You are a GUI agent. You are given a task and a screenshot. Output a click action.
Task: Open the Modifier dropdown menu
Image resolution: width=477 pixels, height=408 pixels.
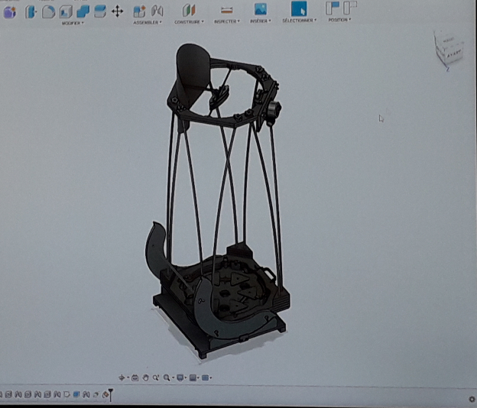[73, 22]
